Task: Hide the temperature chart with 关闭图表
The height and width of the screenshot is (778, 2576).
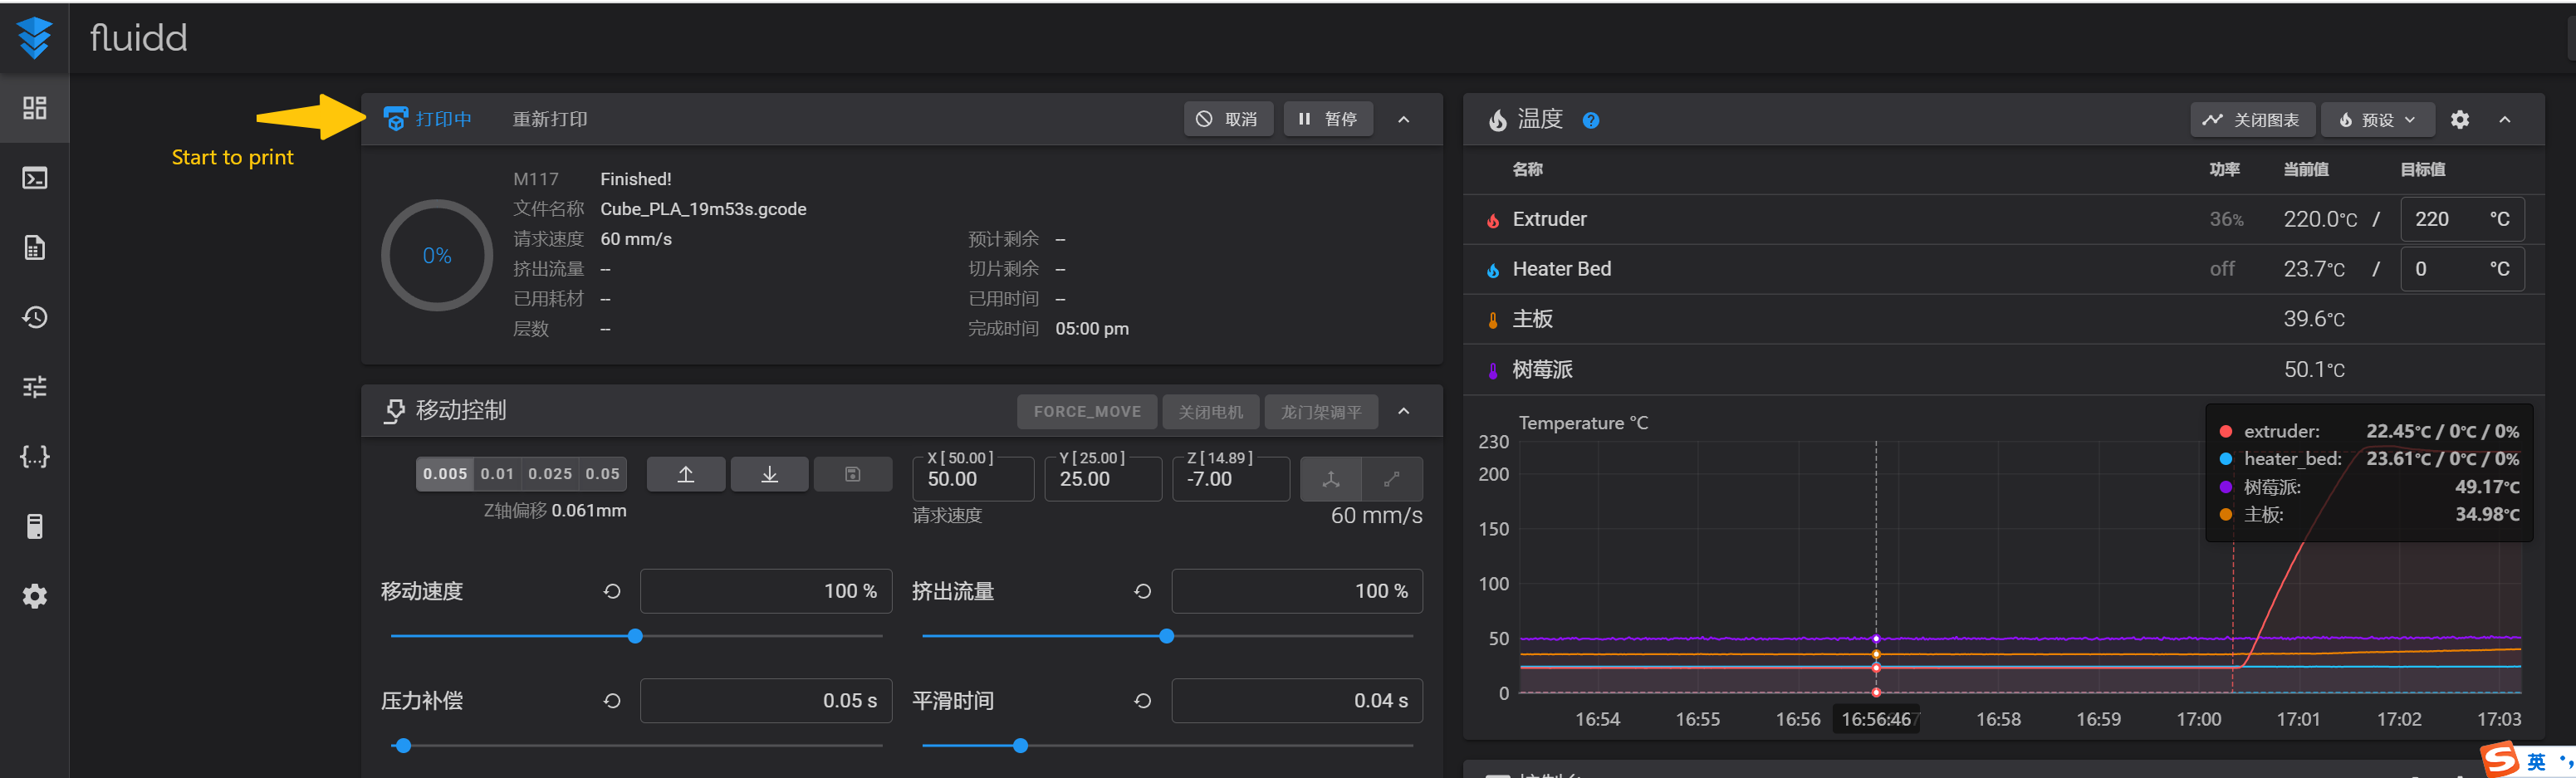Action: click(x=2252, y=119)
